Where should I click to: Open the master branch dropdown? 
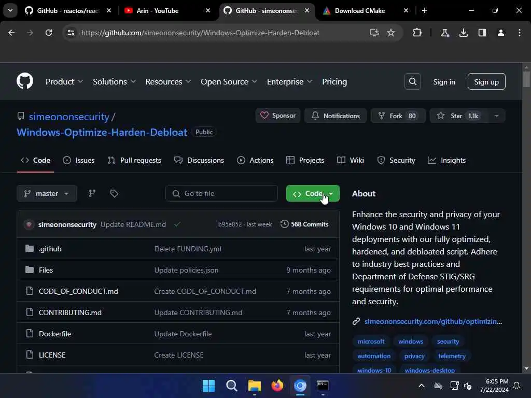pos(47,193)
